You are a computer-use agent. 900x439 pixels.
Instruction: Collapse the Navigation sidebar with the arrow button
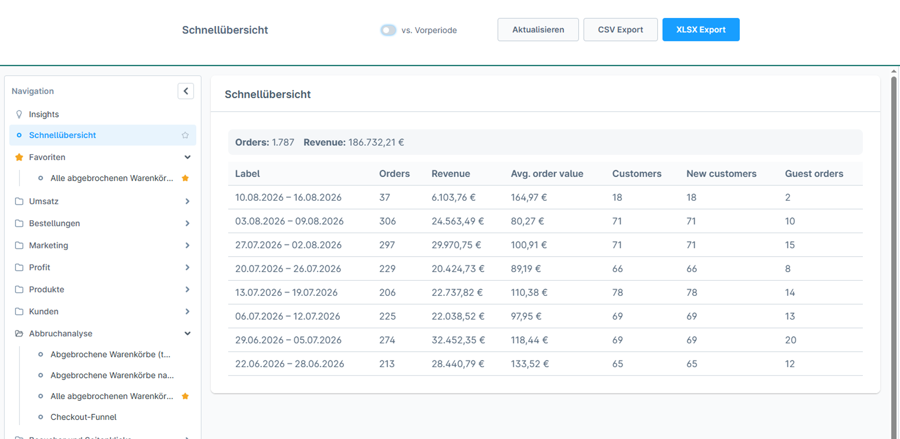(186, 91)
